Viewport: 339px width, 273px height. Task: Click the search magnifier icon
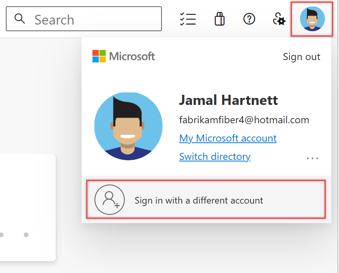[20, 18]
